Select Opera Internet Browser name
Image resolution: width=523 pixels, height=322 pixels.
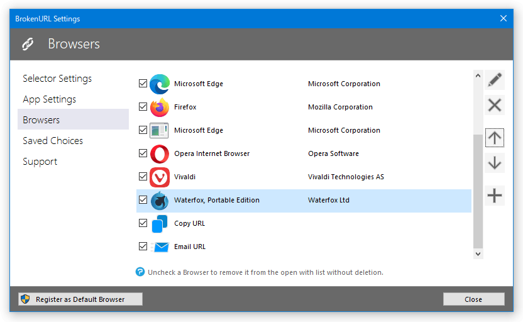click(x=212, y=153)
